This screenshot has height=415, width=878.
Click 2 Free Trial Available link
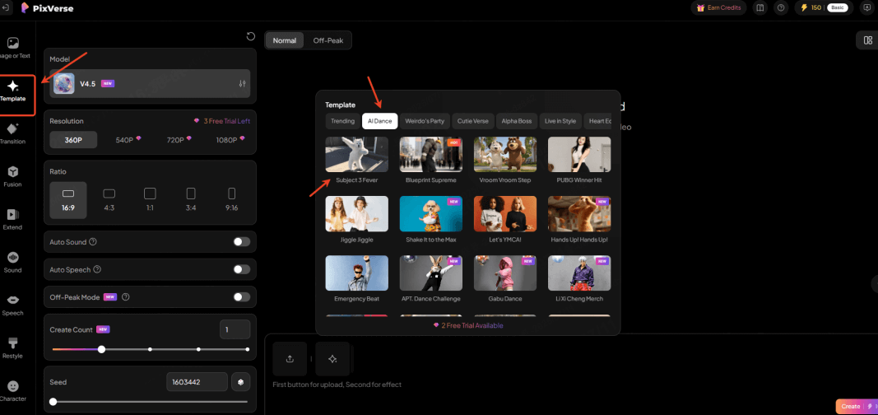[468, 325]
